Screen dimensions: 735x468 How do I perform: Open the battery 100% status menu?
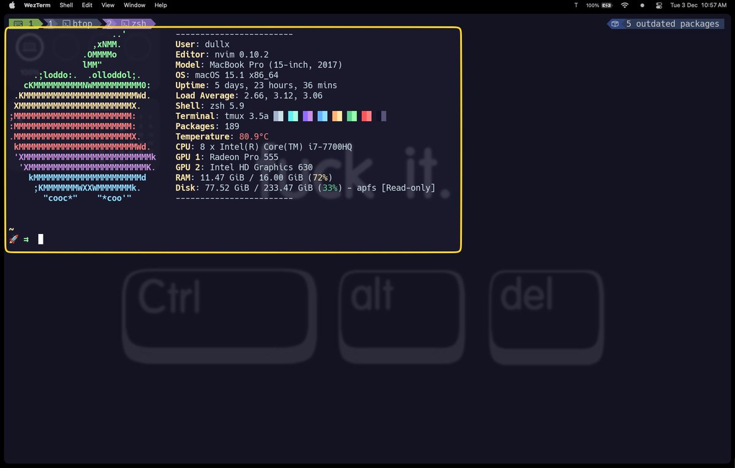click(x=598, y=5)
